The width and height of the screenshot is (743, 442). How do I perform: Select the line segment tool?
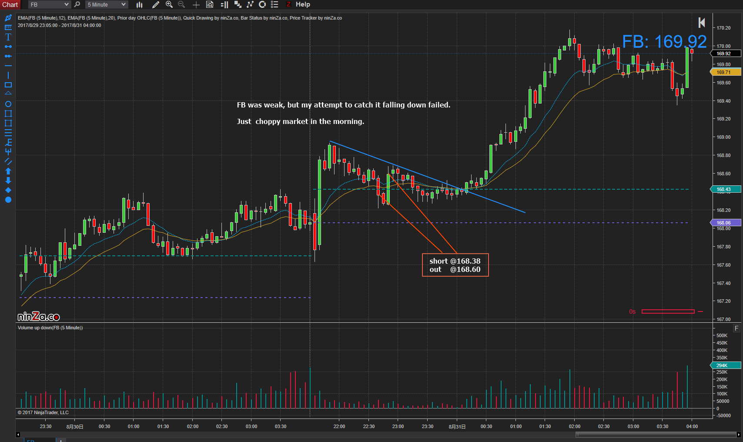pyautogui.click(x=8, y=47)
